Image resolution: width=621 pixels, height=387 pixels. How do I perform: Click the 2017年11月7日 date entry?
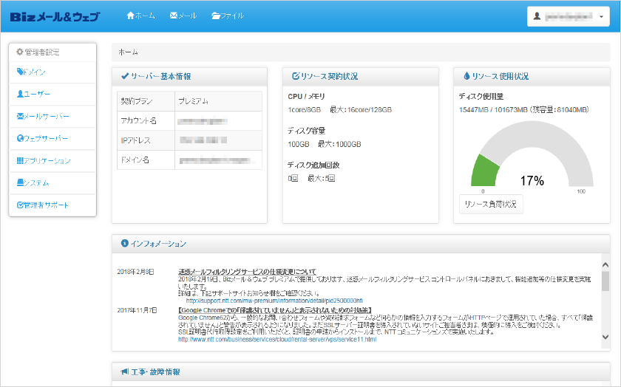pos(137,310)
